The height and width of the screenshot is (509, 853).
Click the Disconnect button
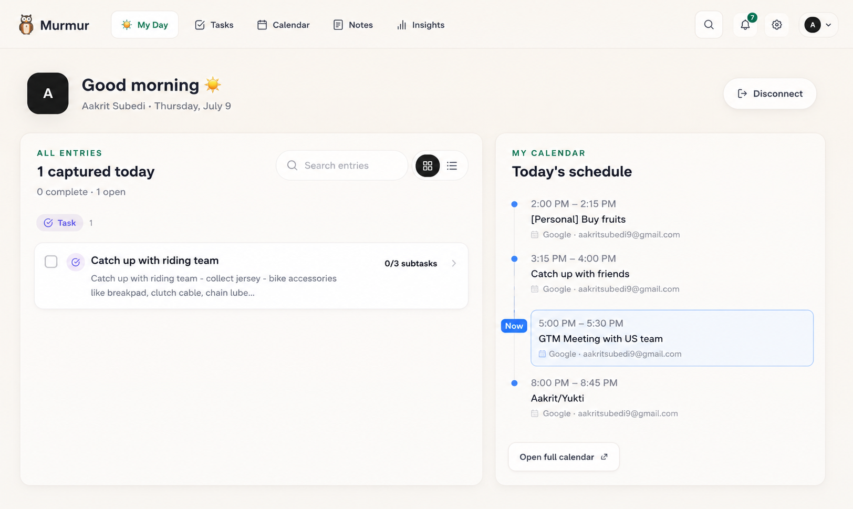point(769,94)
